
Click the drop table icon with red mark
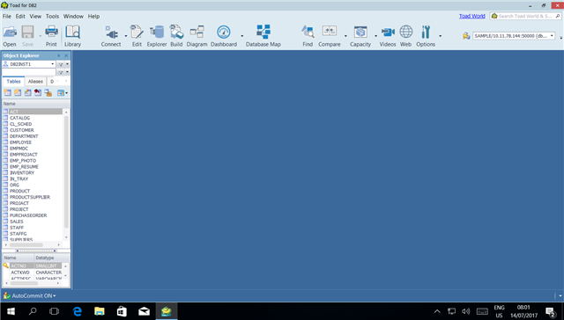(x=38, y=93)
